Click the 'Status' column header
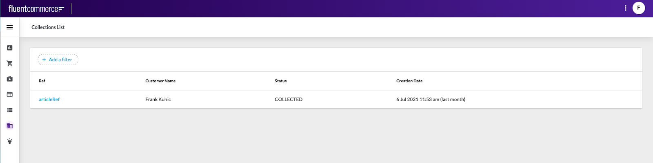The image size is (653, 163). click(281, 81)
